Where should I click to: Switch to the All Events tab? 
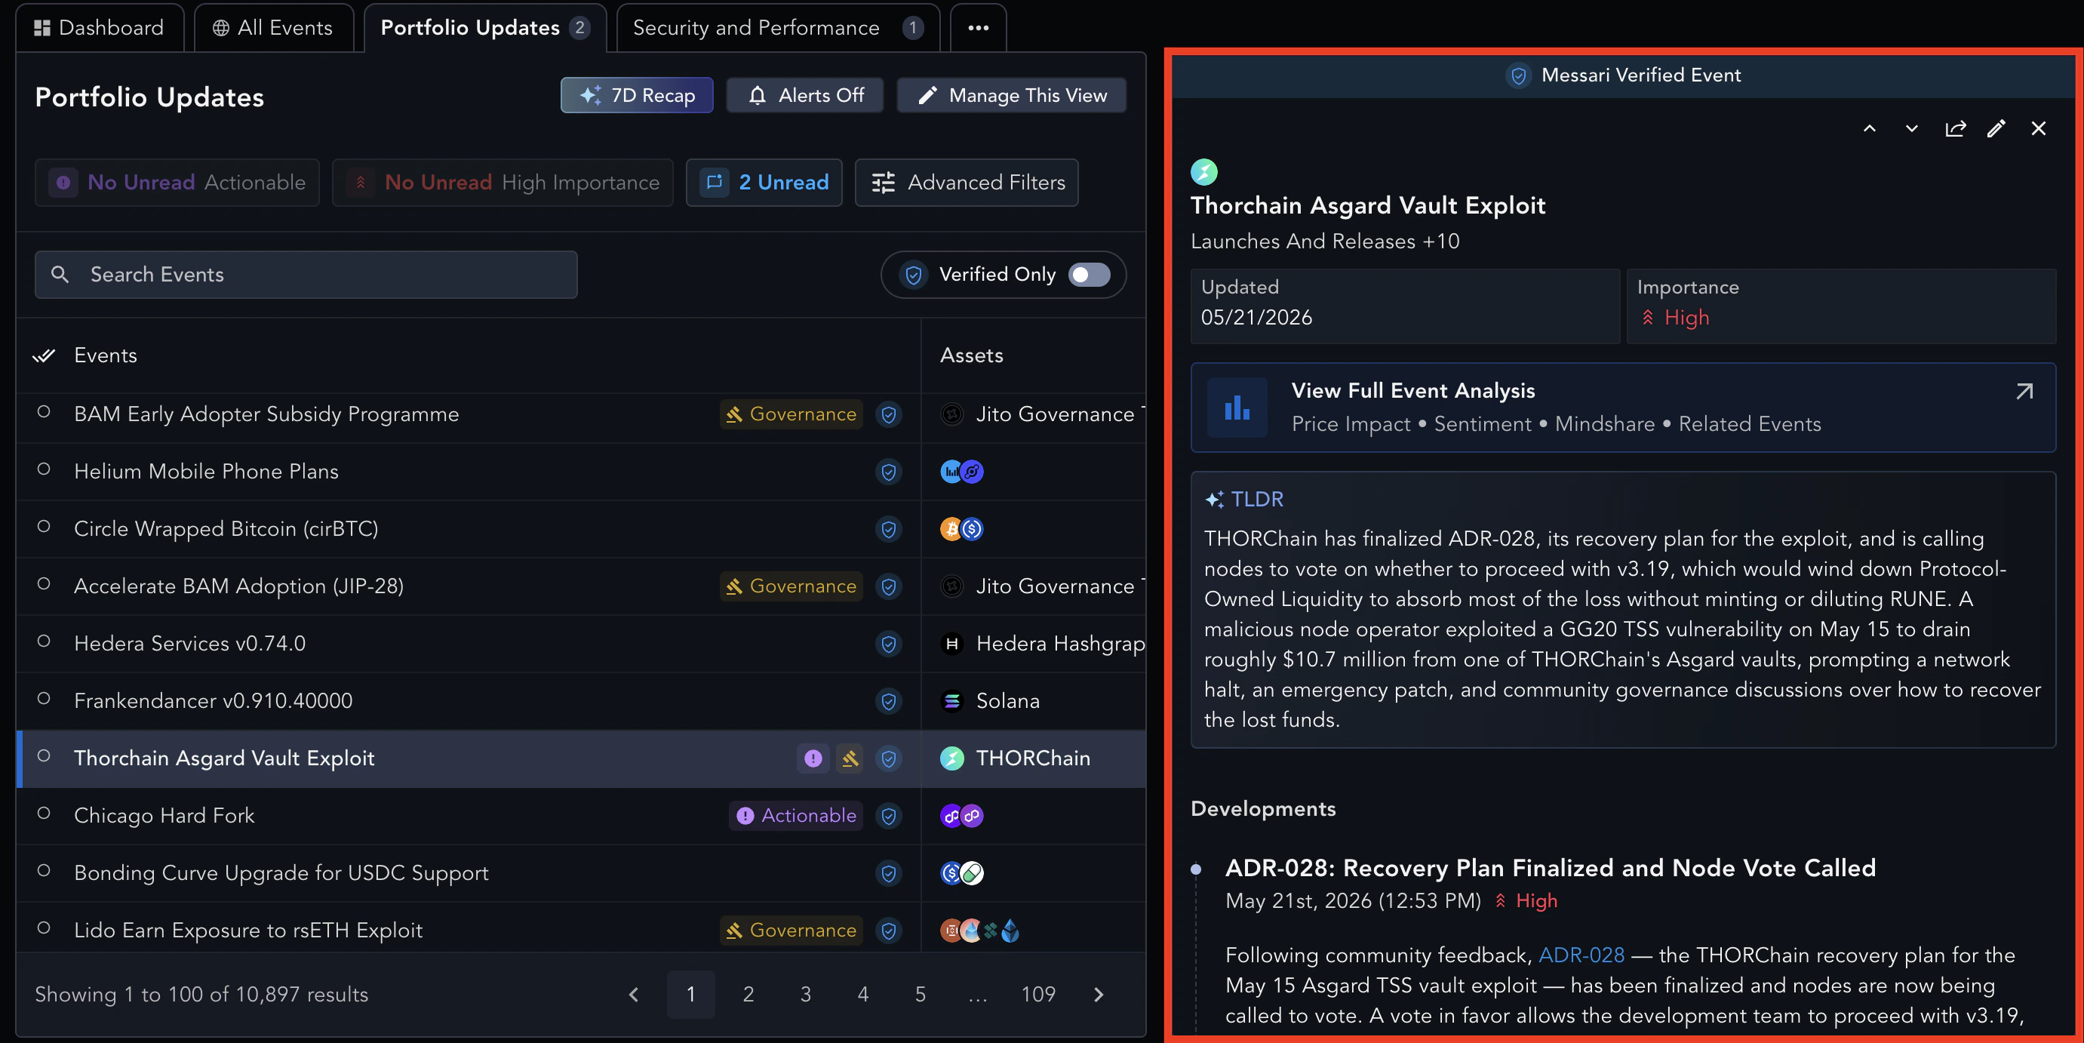click(272, 27)
